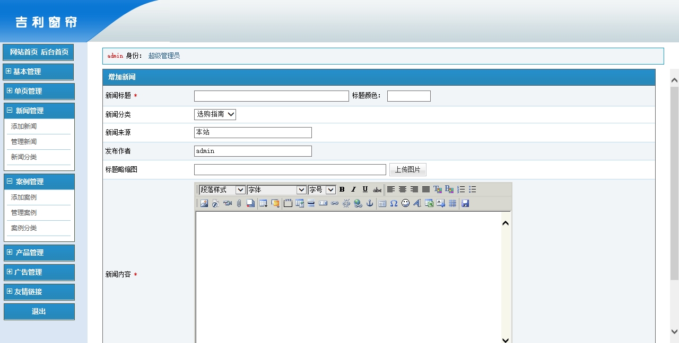Open the font text color picker icon
Screen dimensions: 679x343
[438, 189]
